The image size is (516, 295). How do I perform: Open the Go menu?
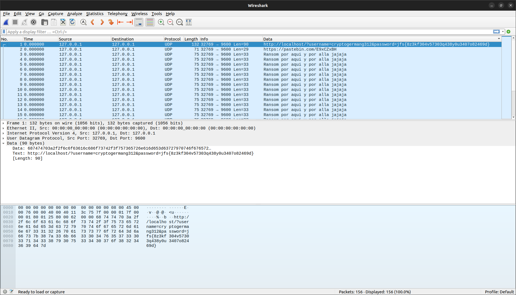pos(41,14)
